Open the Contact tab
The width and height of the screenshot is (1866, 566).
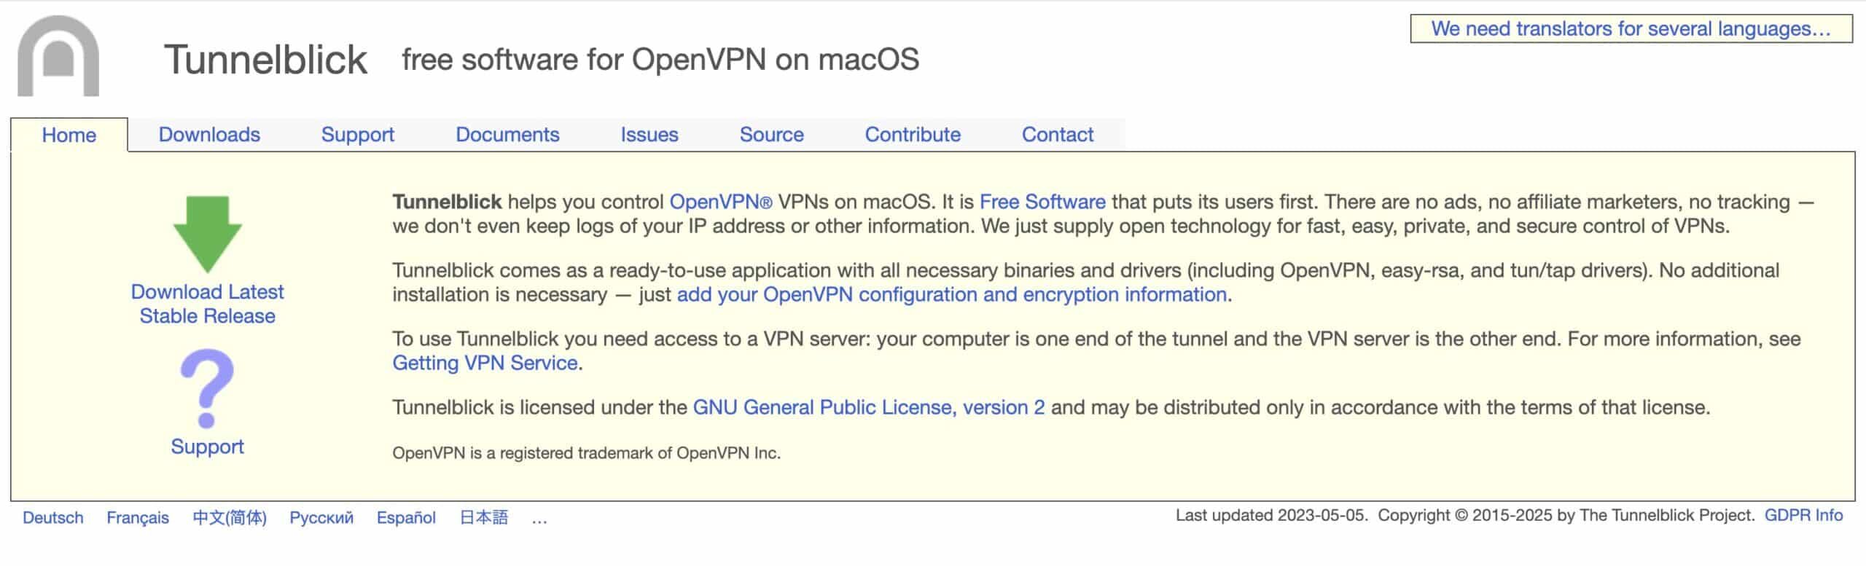[x=1058, y=135]
